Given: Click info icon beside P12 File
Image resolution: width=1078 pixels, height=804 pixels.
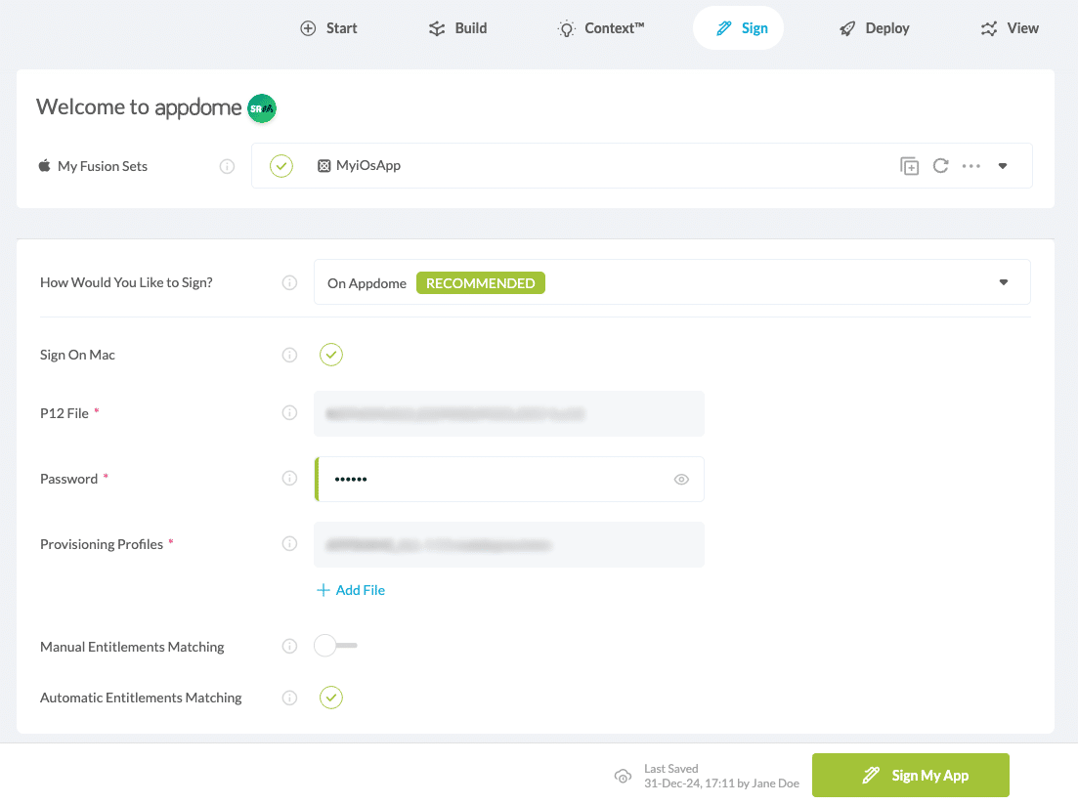Looking at the screenshot, I should pyautogui.click(x=289, y=413).
